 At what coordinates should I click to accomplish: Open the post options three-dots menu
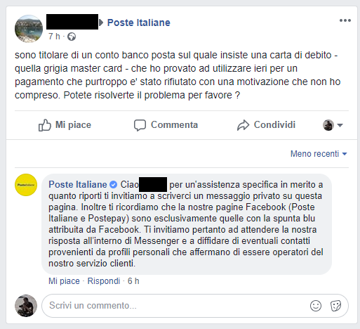(x=345, y=20)
